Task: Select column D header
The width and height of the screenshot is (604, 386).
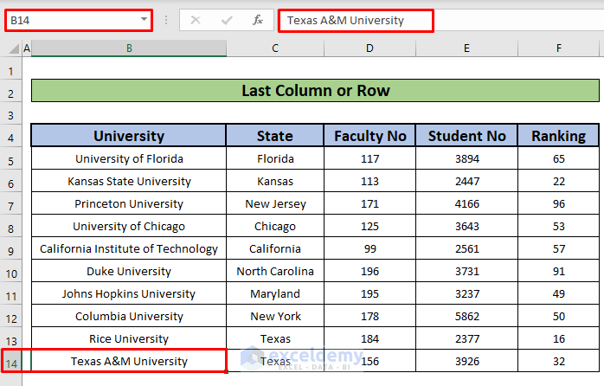Action: coord(369,49)
